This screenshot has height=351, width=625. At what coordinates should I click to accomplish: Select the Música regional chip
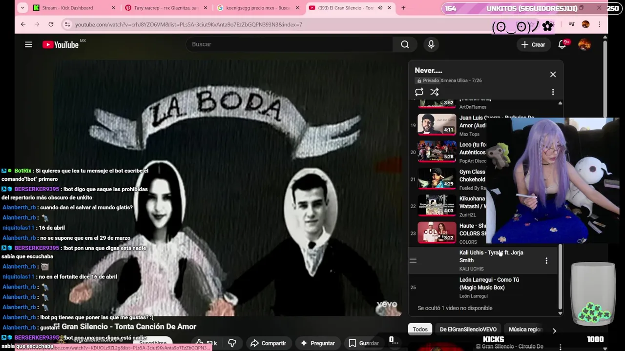(526, 330)
